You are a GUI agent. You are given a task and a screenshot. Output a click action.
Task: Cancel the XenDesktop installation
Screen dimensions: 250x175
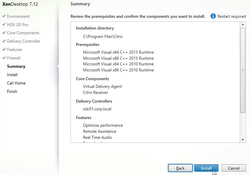click(x=234, y=168)
